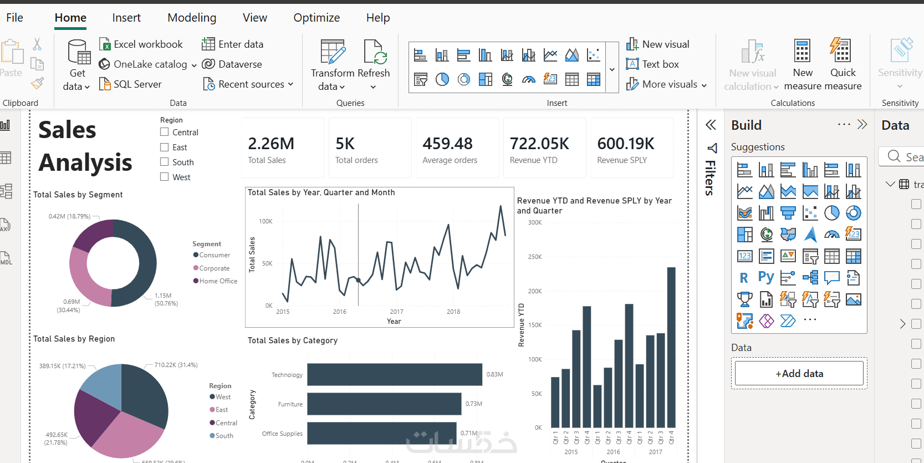Image resolution: width=924 pixels, height=463 pixels.
Task: Click the New visual button
Action: click(x=658, y=44)
